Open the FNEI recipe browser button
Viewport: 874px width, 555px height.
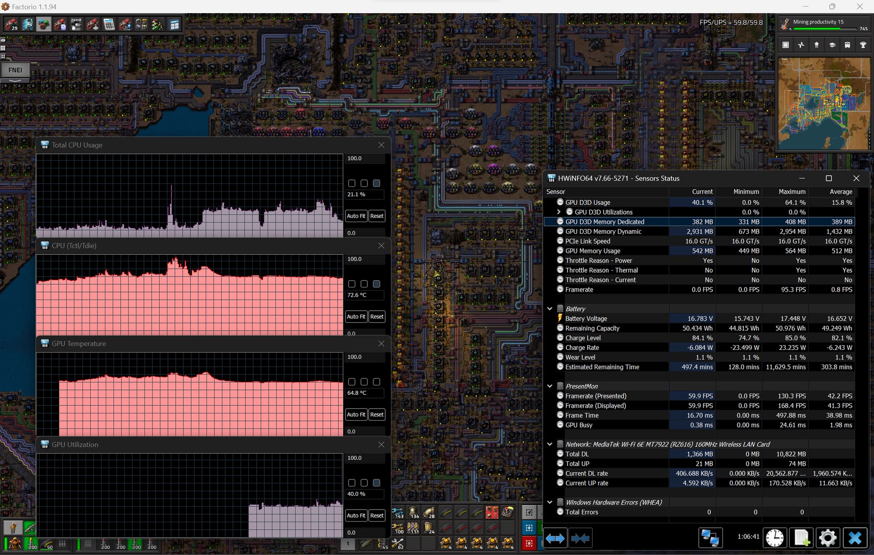coord(15,70)
